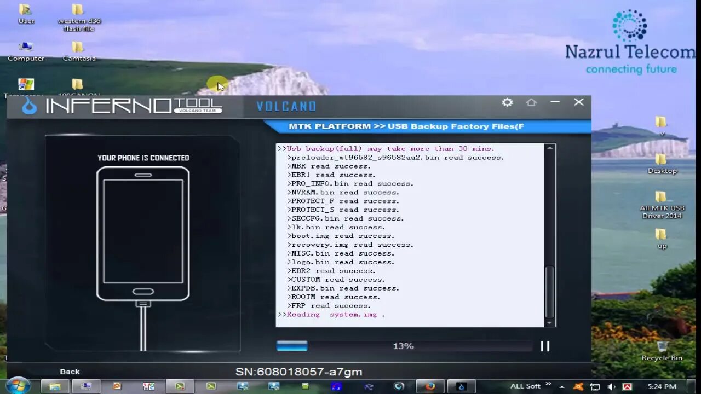Close the Inferno Tool window
The height and width of the screenshot is (394, 701).
tap(579, 102)
